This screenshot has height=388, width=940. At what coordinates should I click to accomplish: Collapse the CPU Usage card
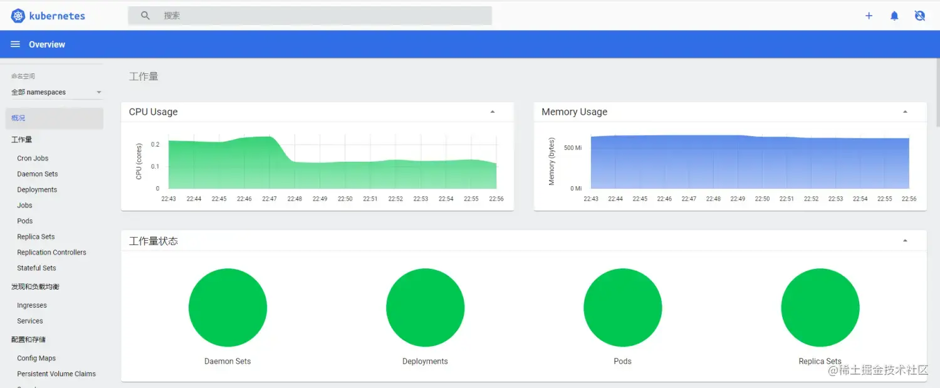click(x=493, y=112)
